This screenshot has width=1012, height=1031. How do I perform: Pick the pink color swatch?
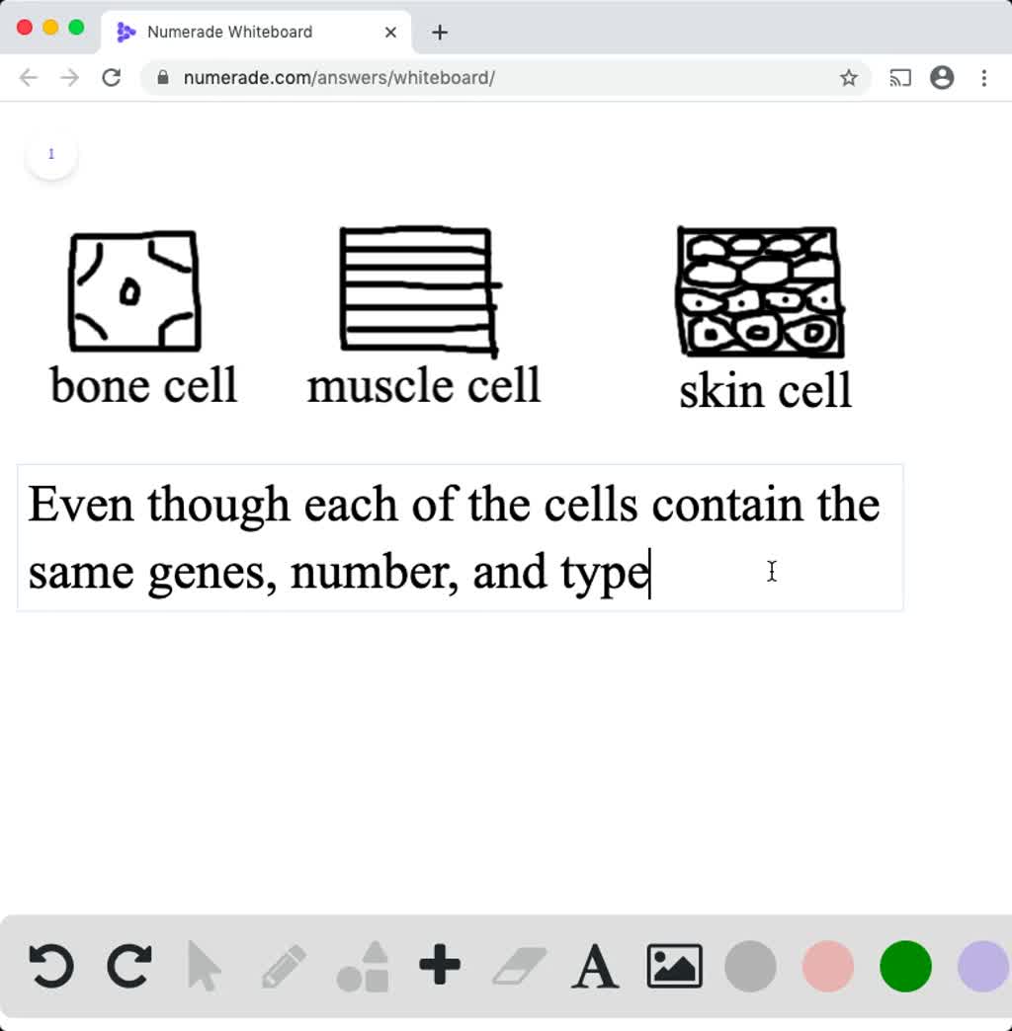(827, 967)
